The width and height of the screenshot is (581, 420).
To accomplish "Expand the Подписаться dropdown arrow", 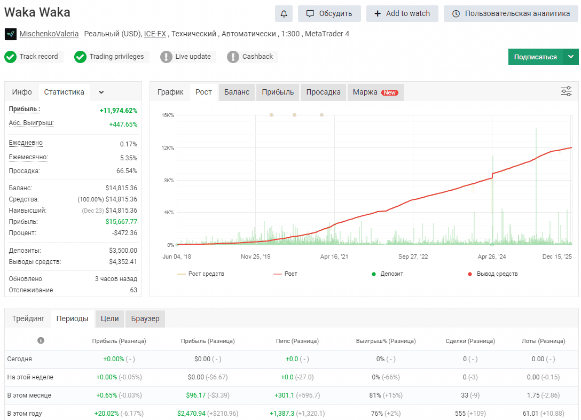I will (x=571, y=57).
